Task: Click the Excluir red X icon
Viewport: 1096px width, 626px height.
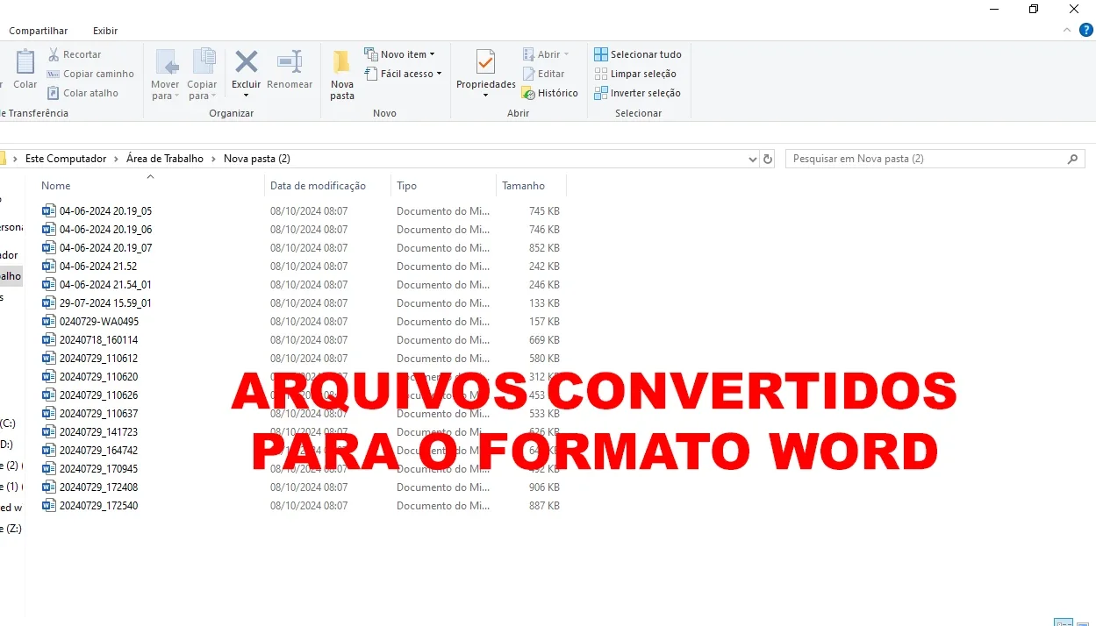Action: pos(247,61)
